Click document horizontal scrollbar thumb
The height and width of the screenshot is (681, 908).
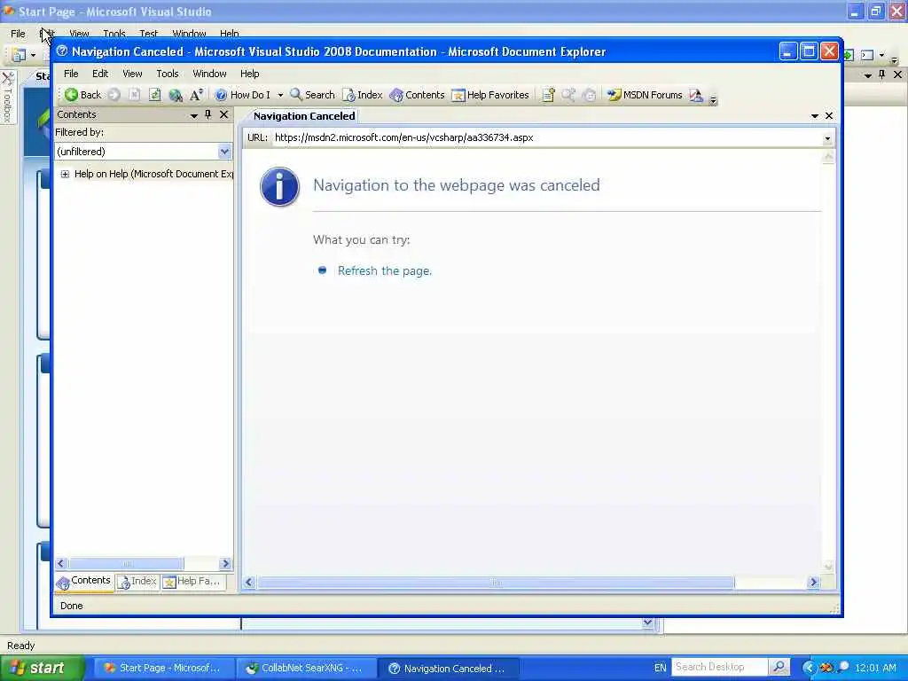(x=496, y=582)
